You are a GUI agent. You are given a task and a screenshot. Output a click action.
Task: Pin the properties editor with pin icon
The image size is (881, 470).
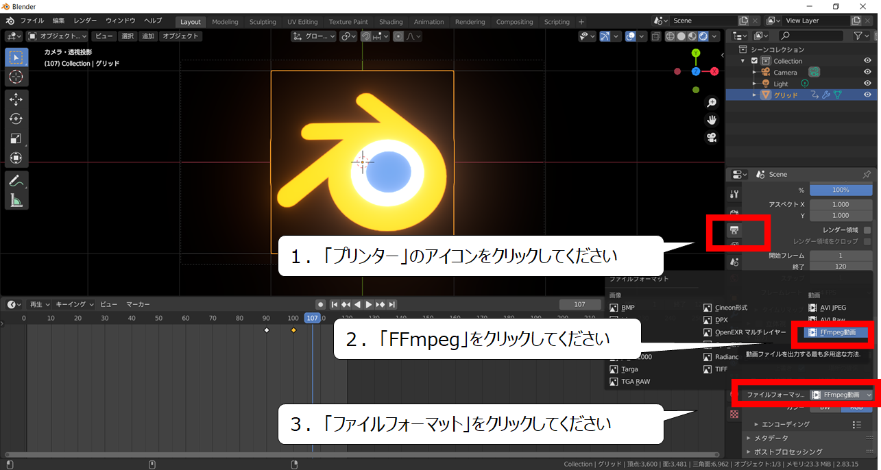coord(867,174)
